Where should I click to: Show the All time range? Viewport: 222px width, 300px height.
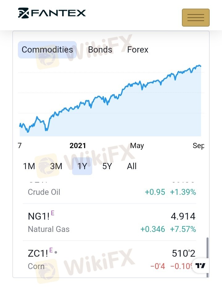click(x=132, y=166)
